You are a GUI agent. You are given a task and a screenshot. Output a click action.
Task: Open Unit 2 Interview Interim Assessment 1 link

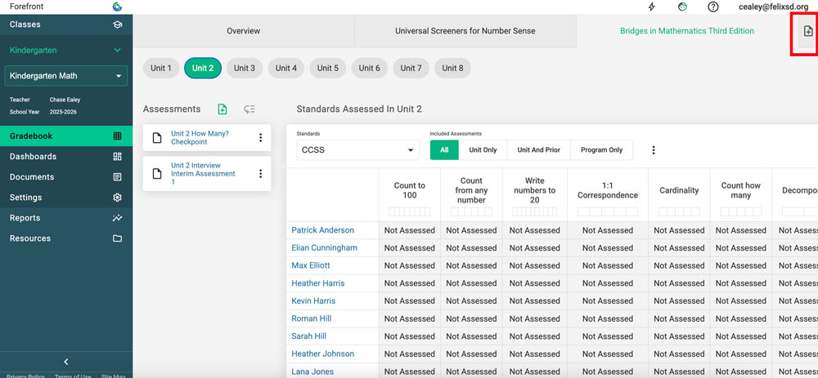(x=203, y=173)
